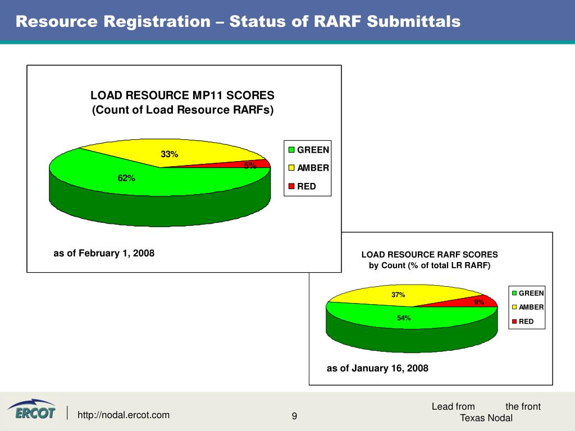Select the GREEN legend label in the February chart
The height and width of the screenshot is (431, 575).
coord(313,150)
